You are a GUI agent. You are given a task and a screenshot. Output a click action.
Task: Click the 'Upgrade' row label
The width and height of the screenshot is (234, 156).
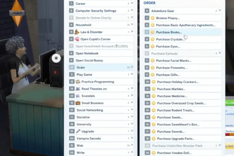[x=88, y=131]
